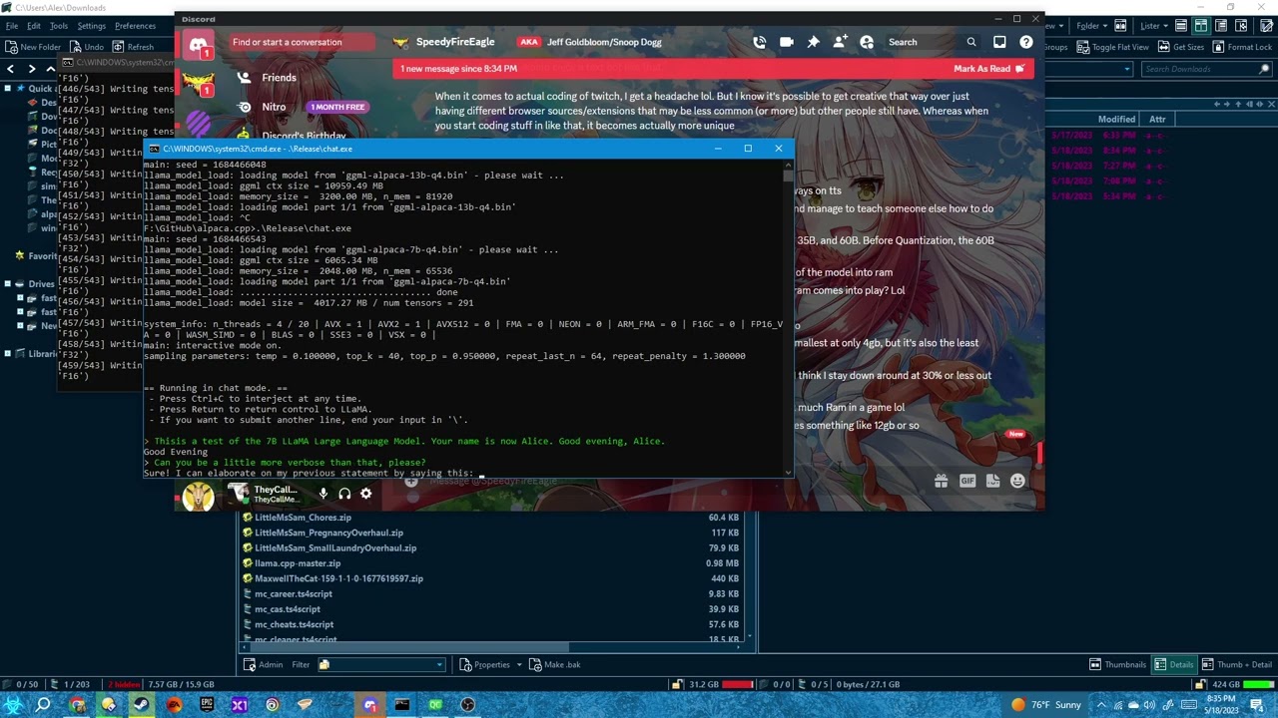1278x718 pixels.
Task: Mute the Discord microphone
Action: pyautogui.click(x=322, y=493)
